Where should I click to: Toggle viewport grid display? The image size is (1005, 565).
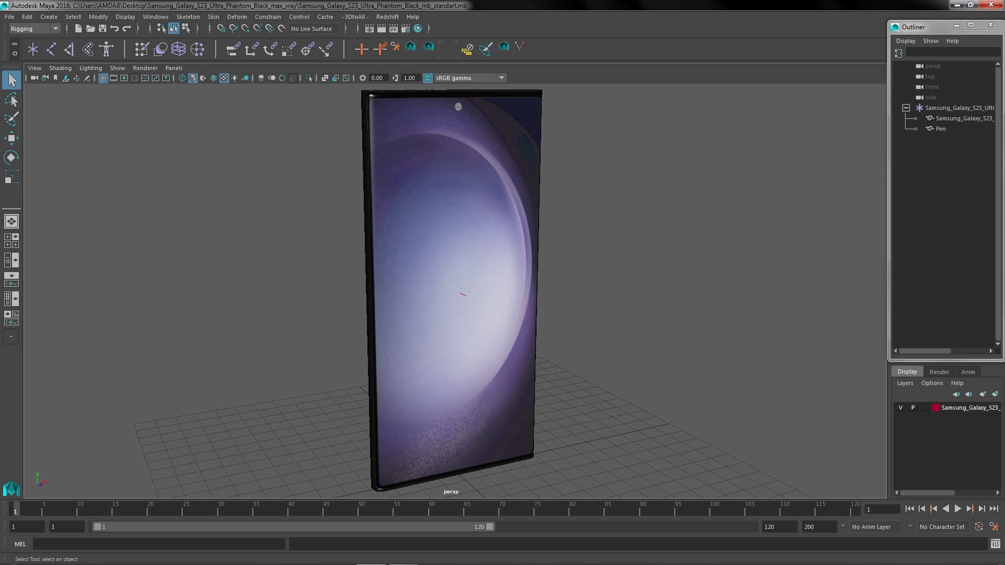pos(103,78)
